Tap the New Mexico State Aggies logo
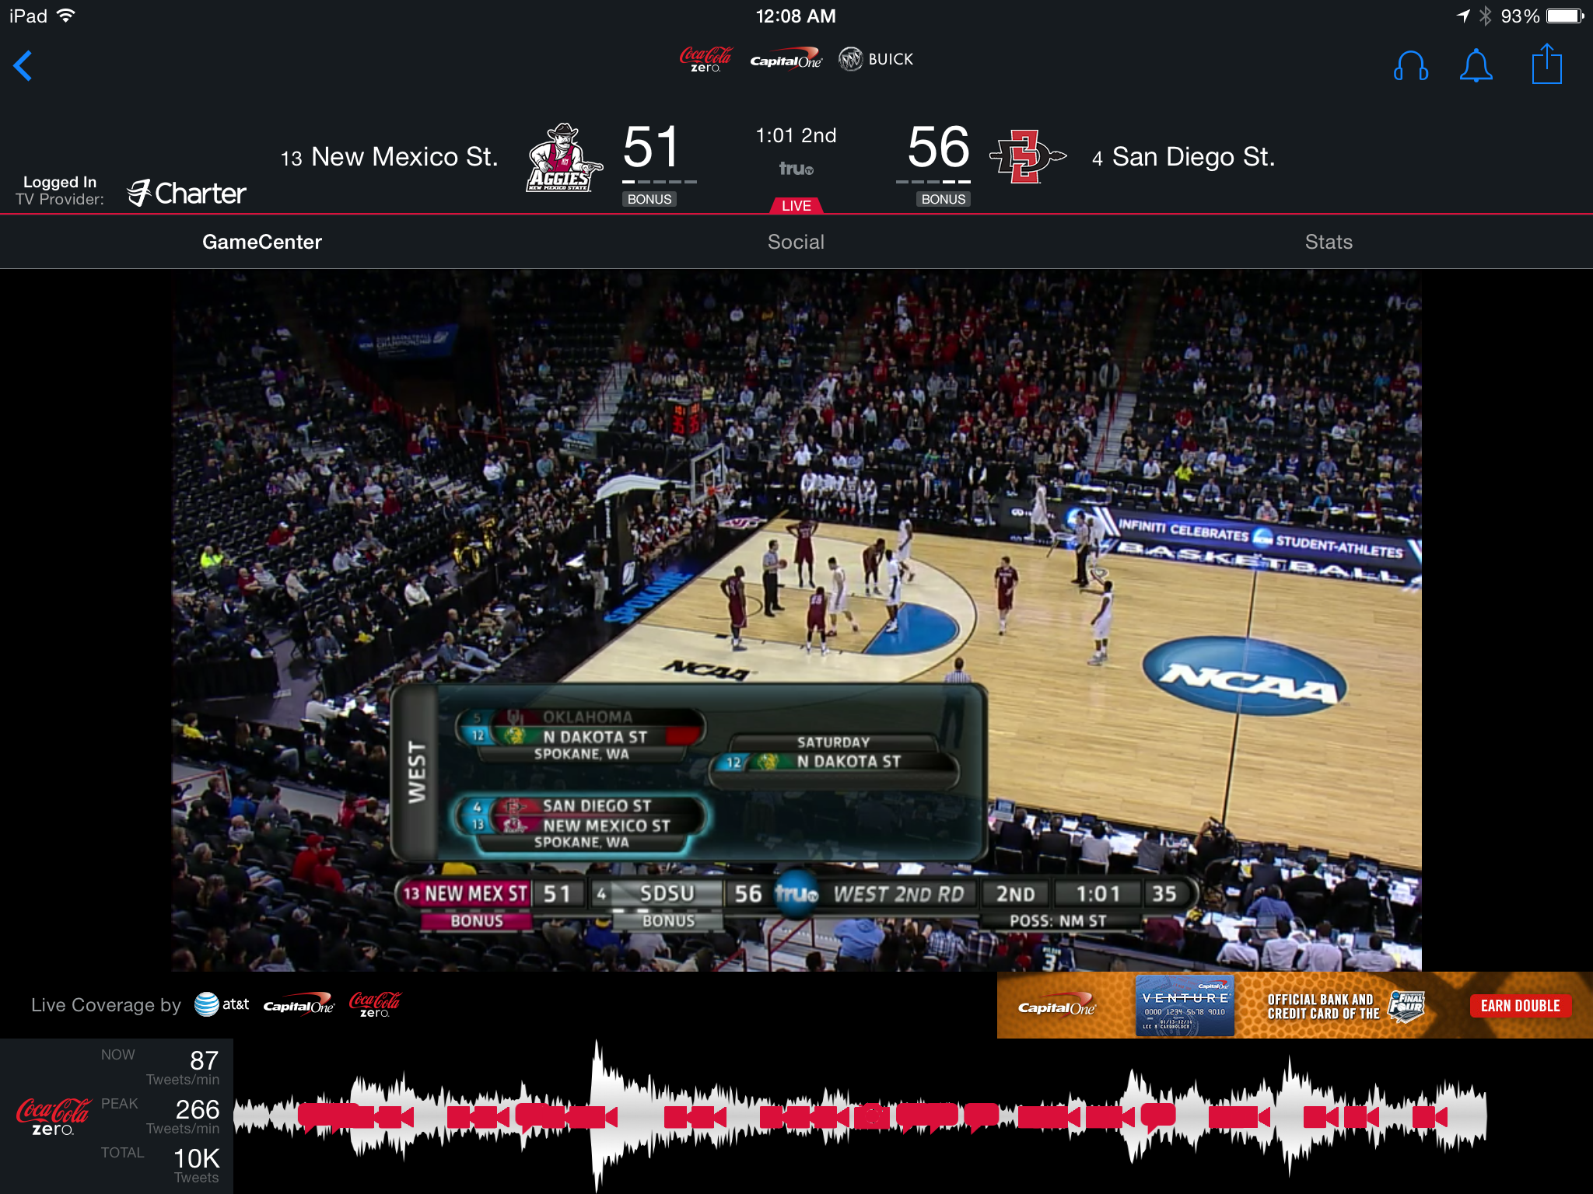The height and width of the screenshot is (1194, 1593). [x=563, y=158]
